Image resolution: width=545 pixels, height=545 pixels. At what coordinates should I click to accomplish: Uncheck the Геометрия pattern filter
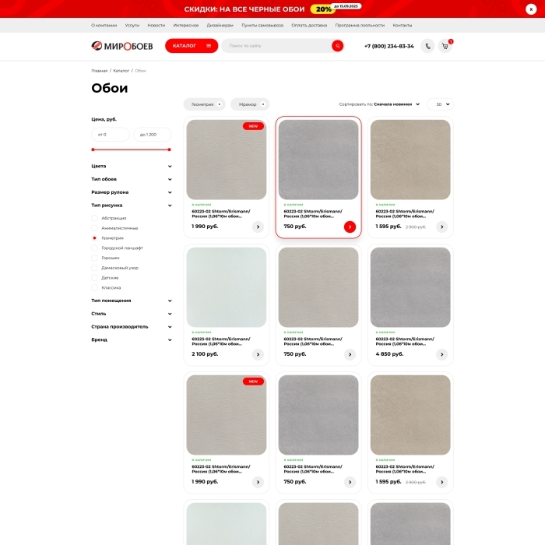click(94, 238)
